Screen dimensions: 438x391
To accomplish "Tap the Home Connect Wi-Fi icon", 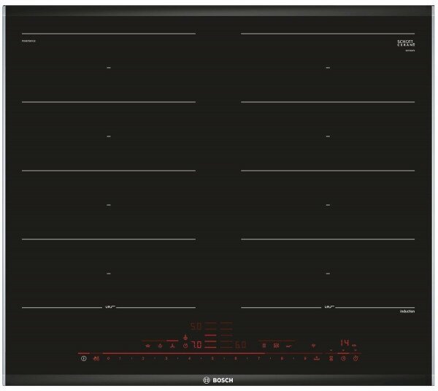I will tap(313, 346).
